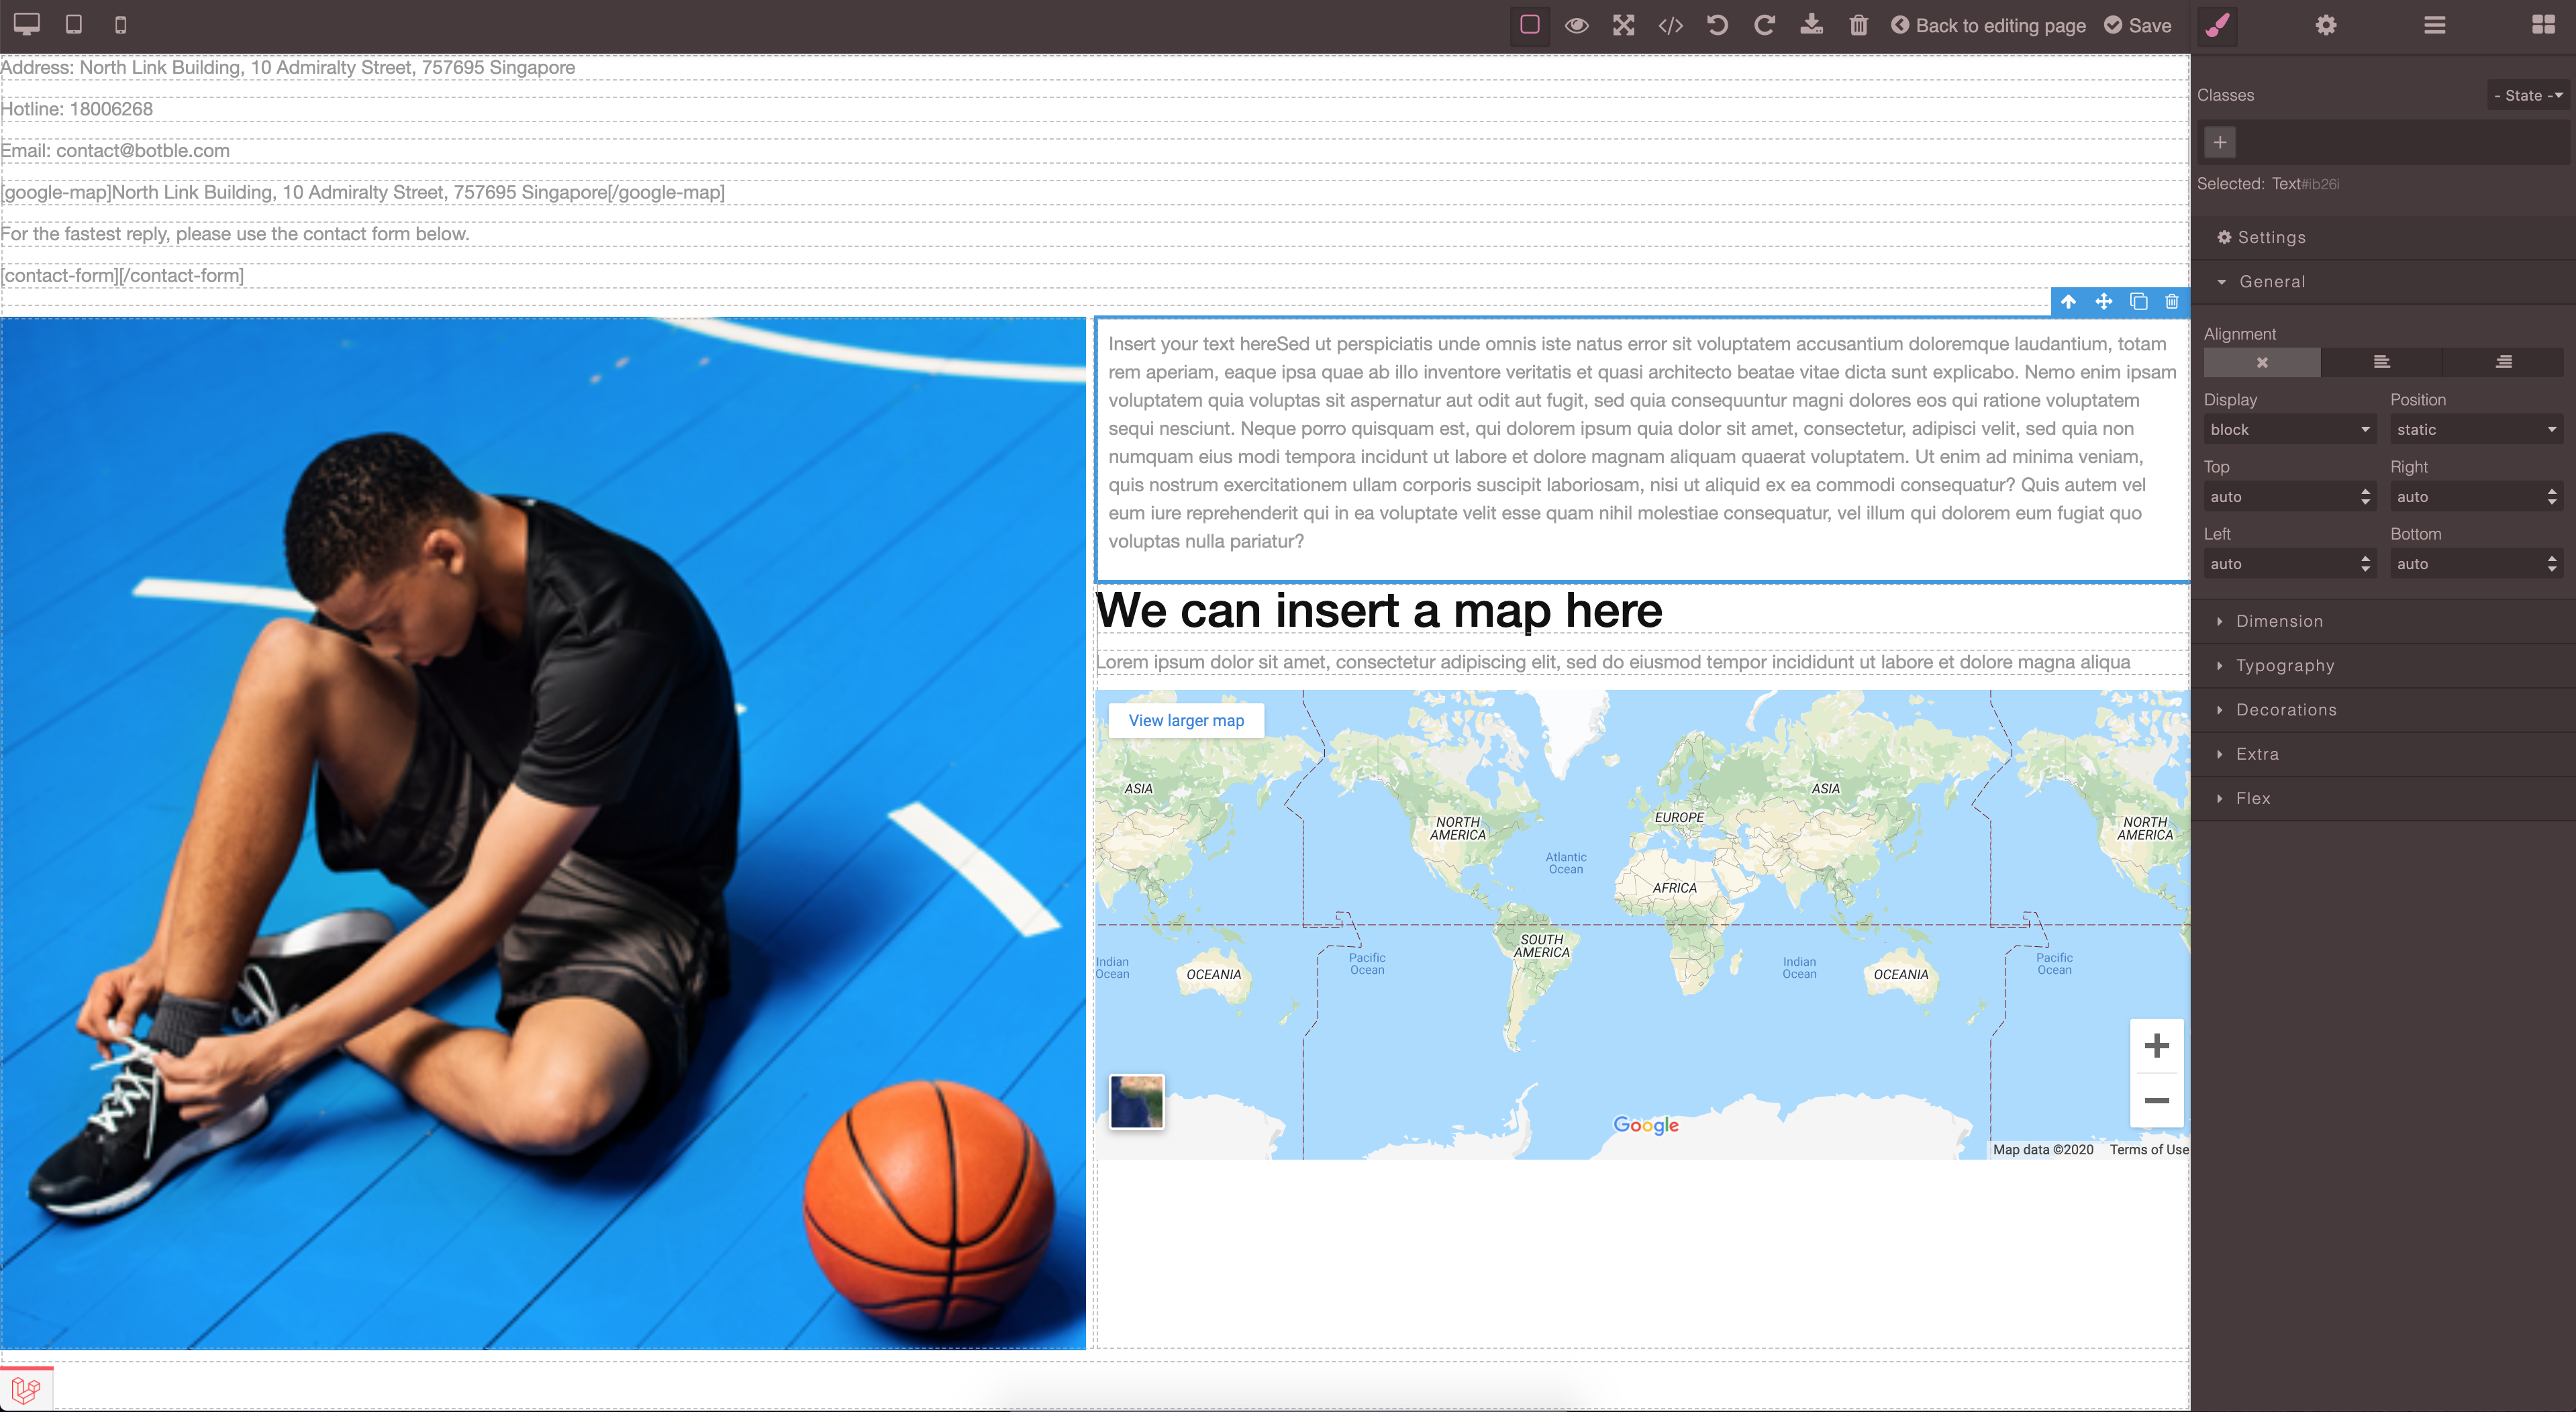Click the import download icon

1811,25
